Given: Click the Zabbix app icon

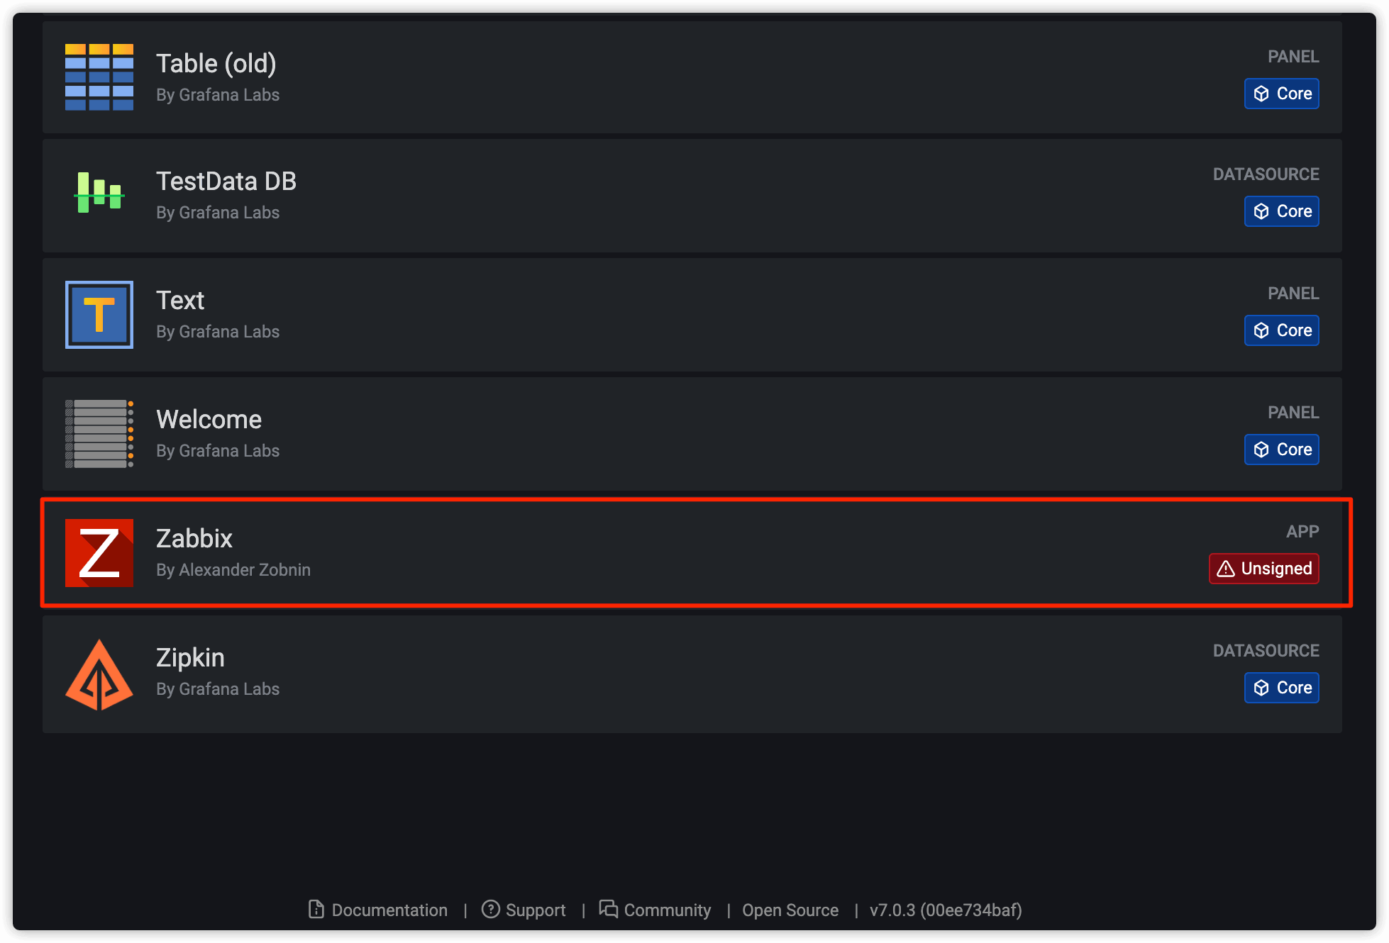Looking at the screenshot, I should click(100, 552).
